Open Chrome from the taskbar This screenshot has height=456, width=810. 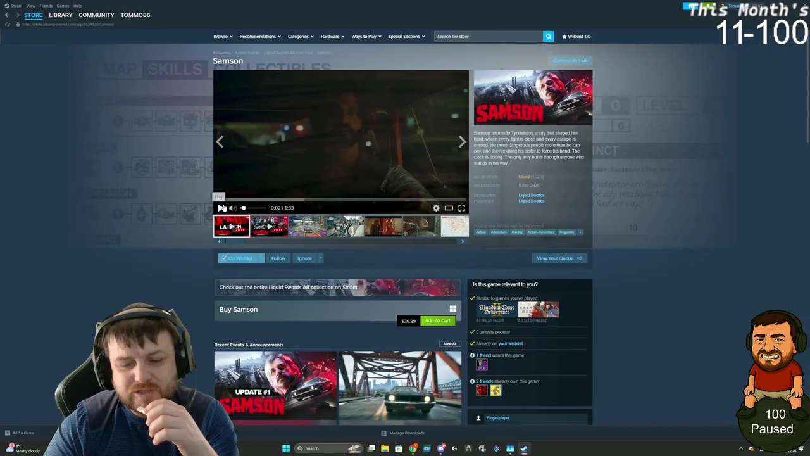click(x=413, y=448)
